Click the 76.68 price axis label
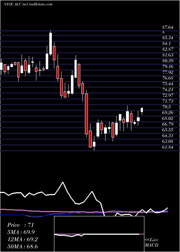The height and width of the screenshot is (252, 180). (168, 78)
